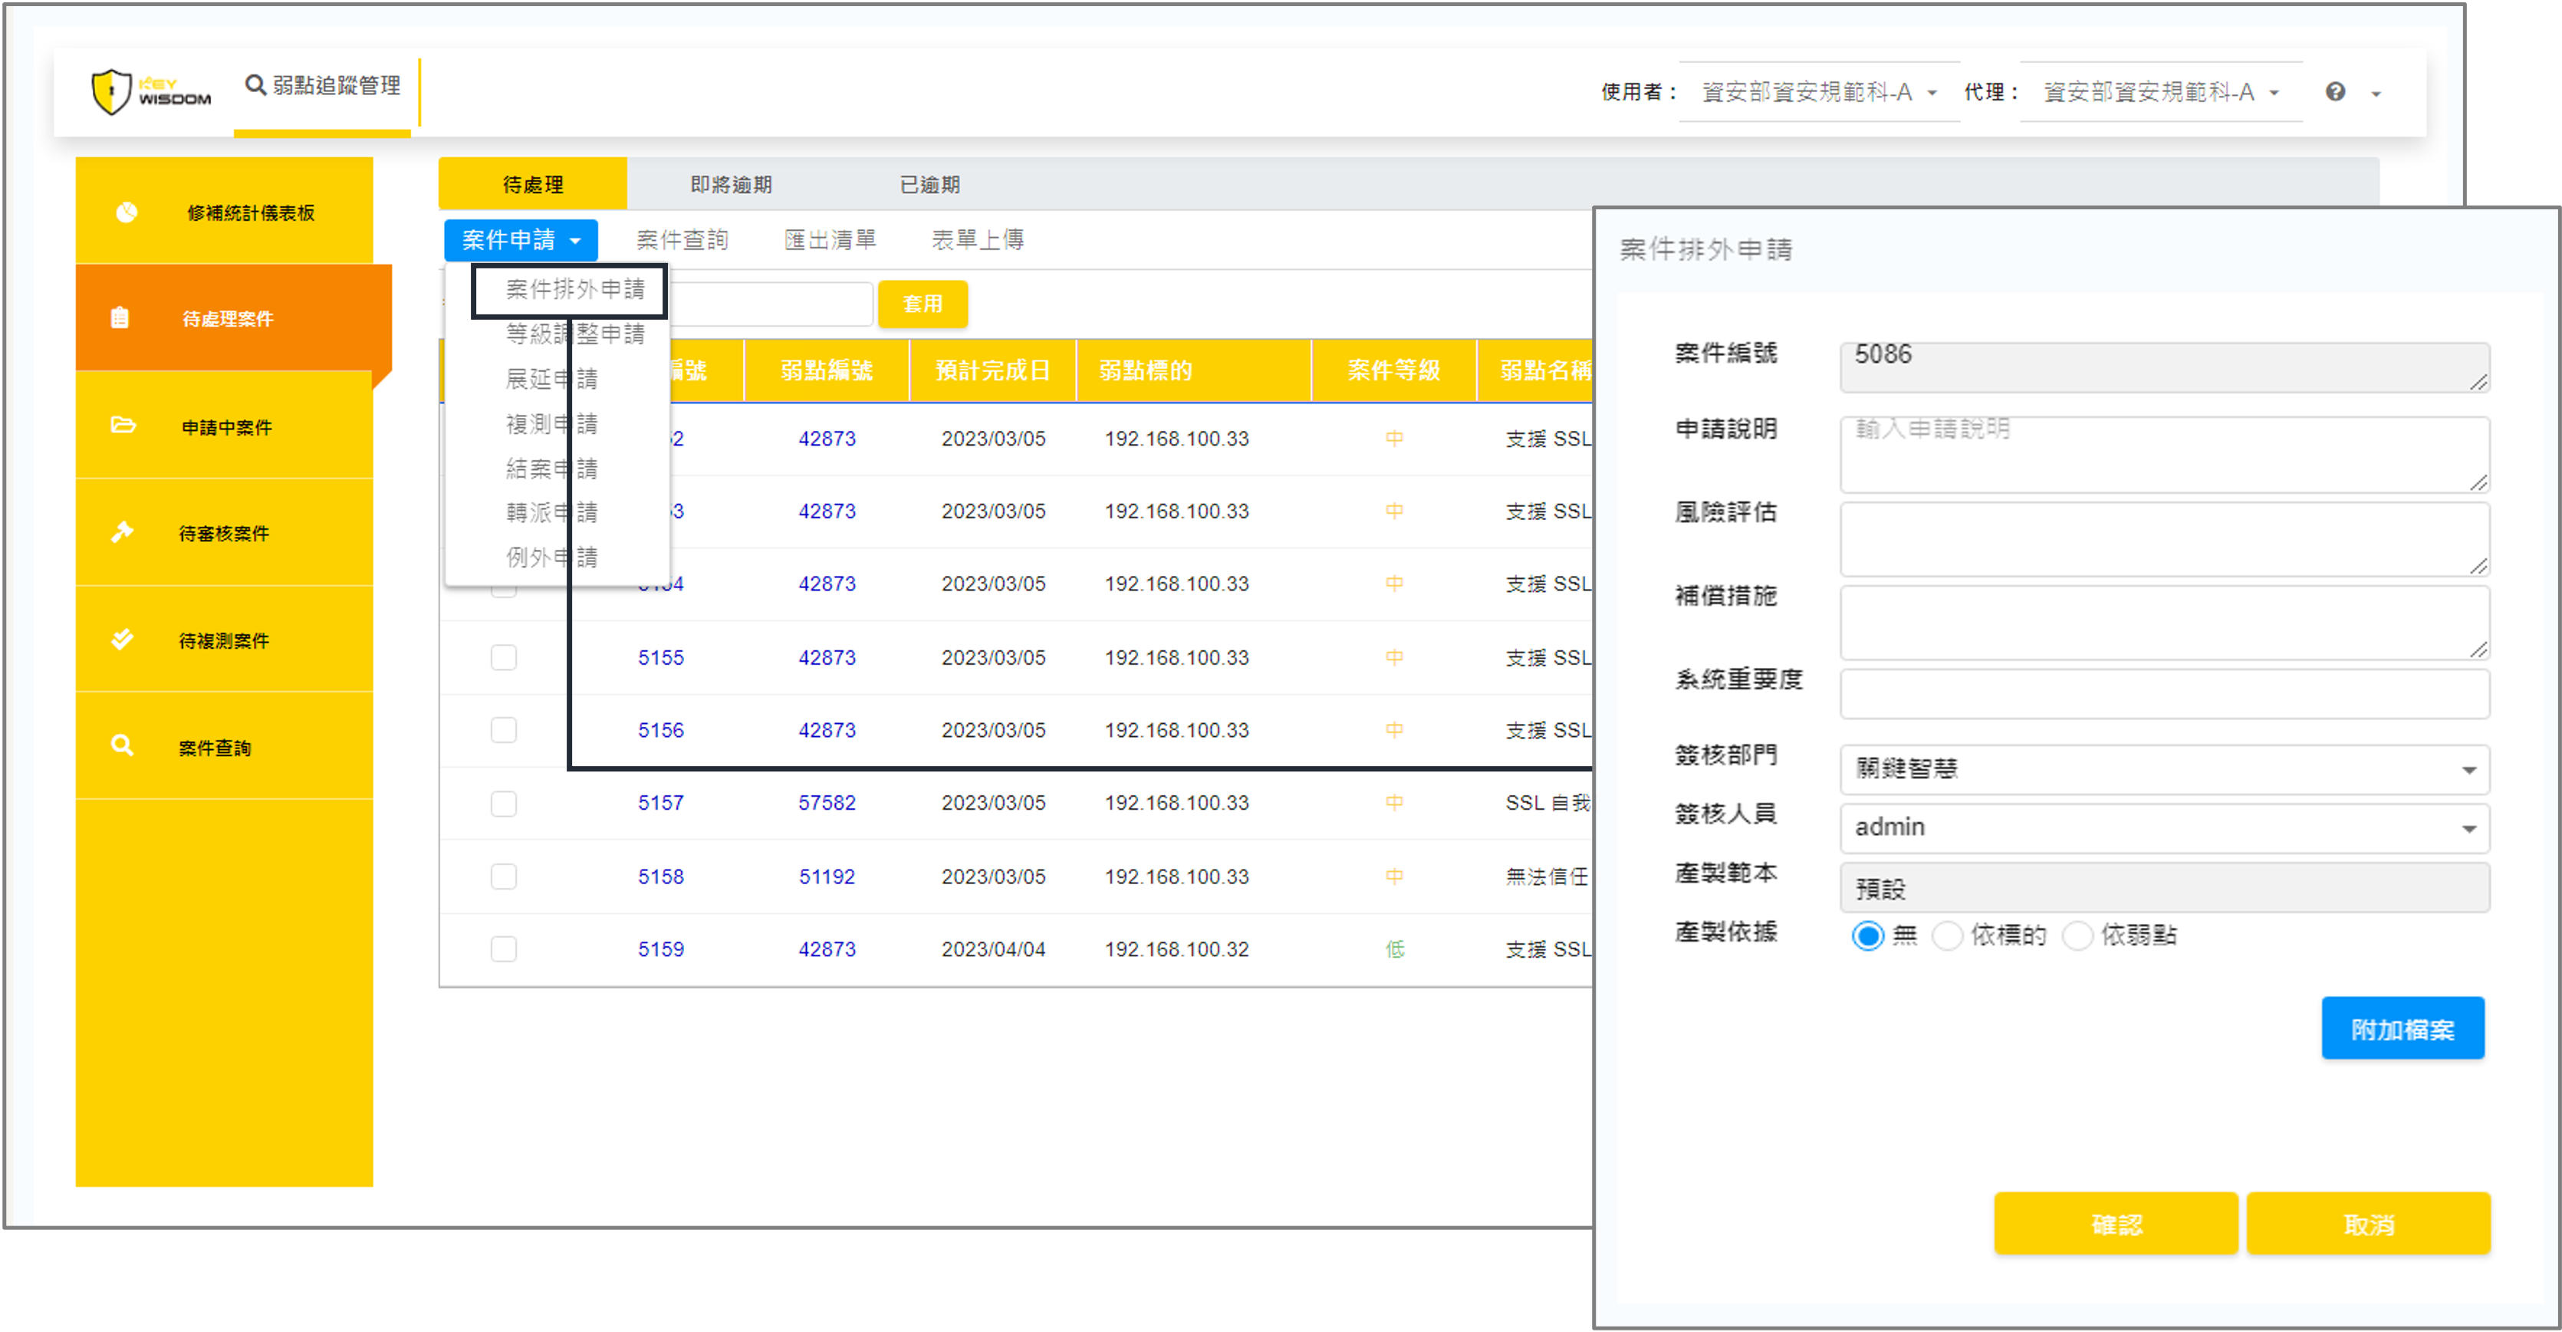Select the clipboard icon for 待處理案件

point(120,318)
